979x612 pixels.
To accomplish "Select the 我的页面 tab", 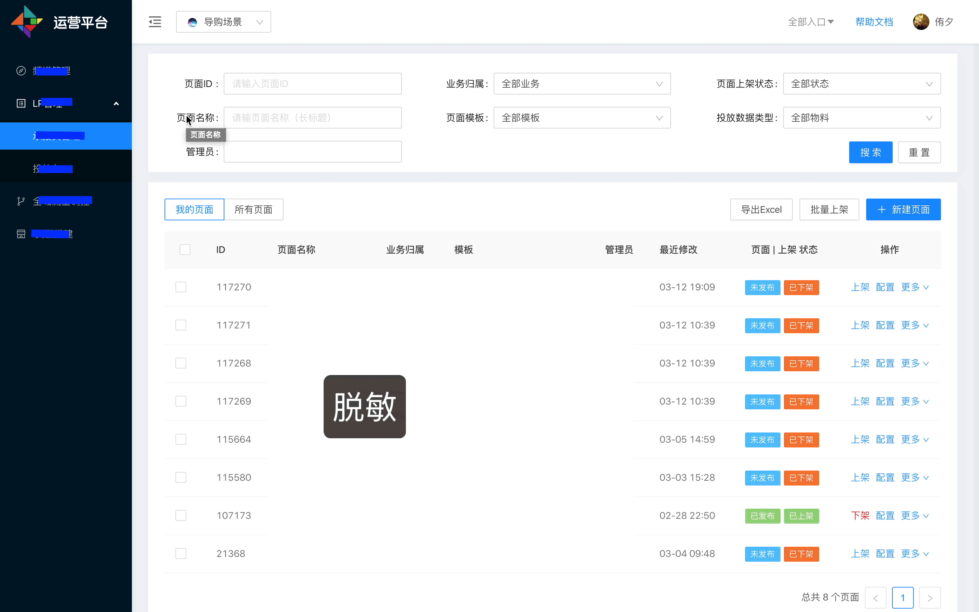I will 194,210.
